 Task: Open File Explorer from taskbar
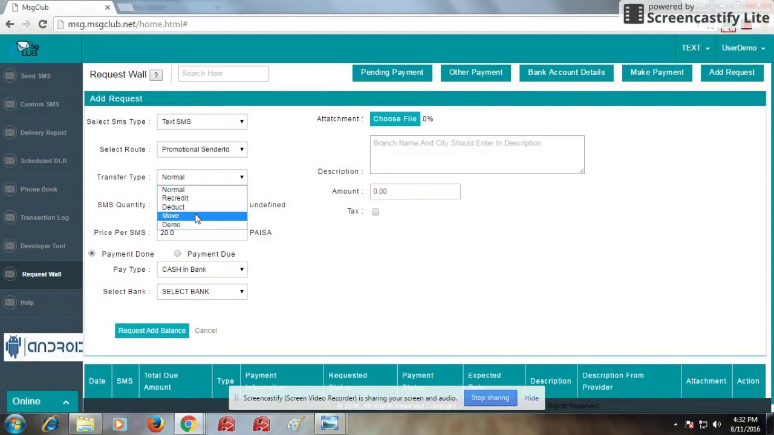(x=85, y=424)
